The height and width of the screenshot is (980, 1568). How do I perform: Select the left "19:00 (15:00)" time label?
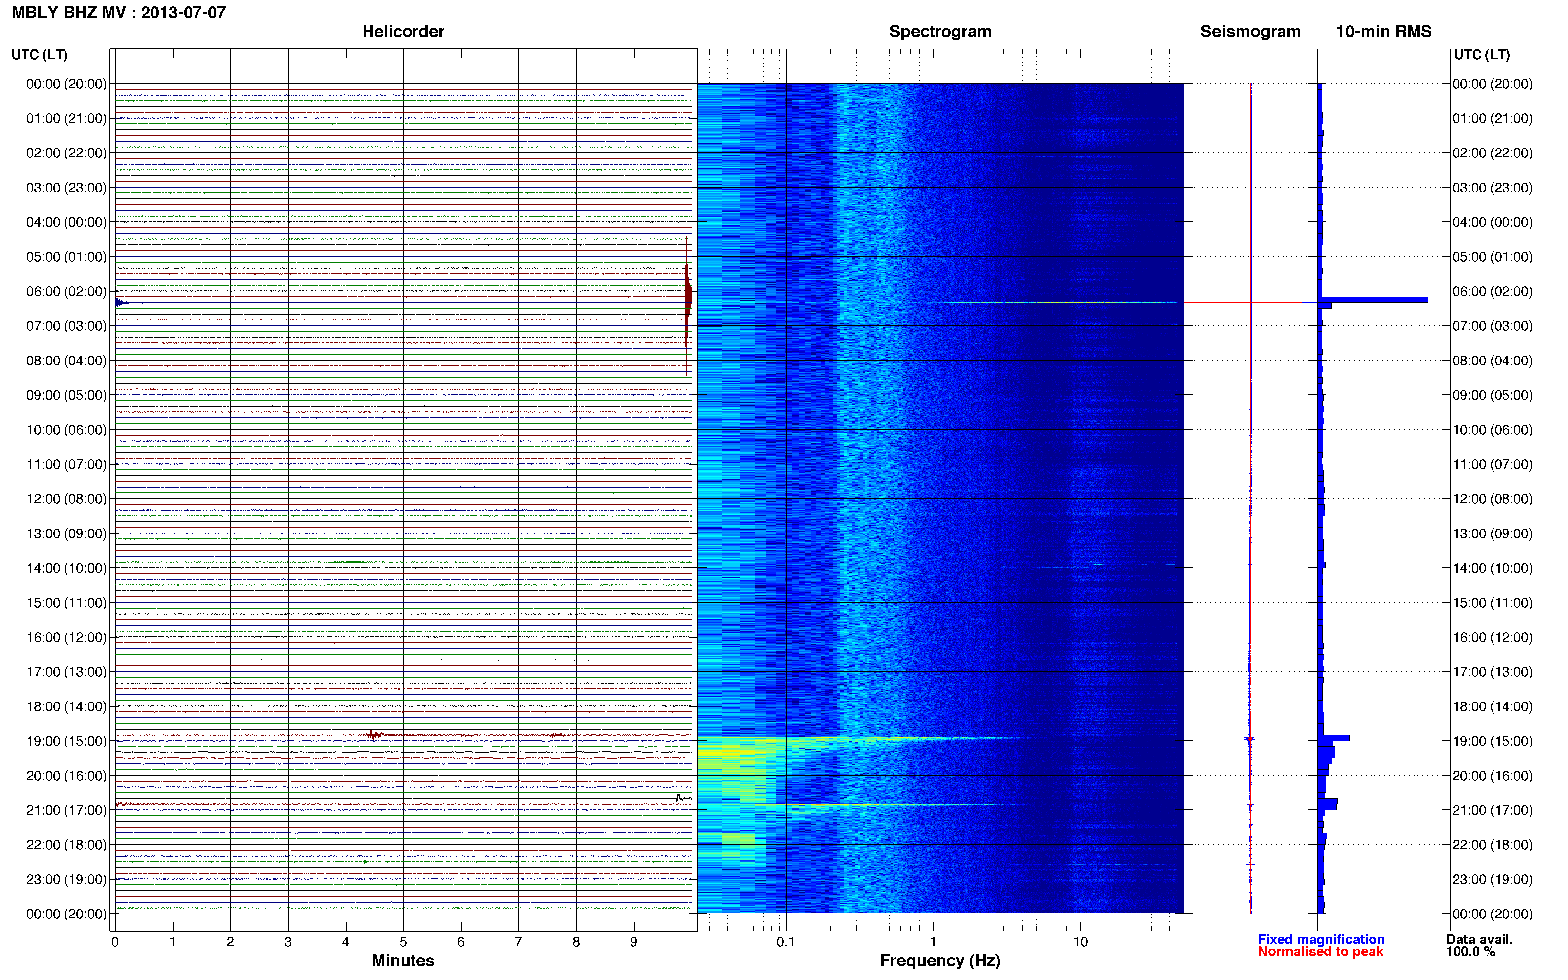point(66,741)
